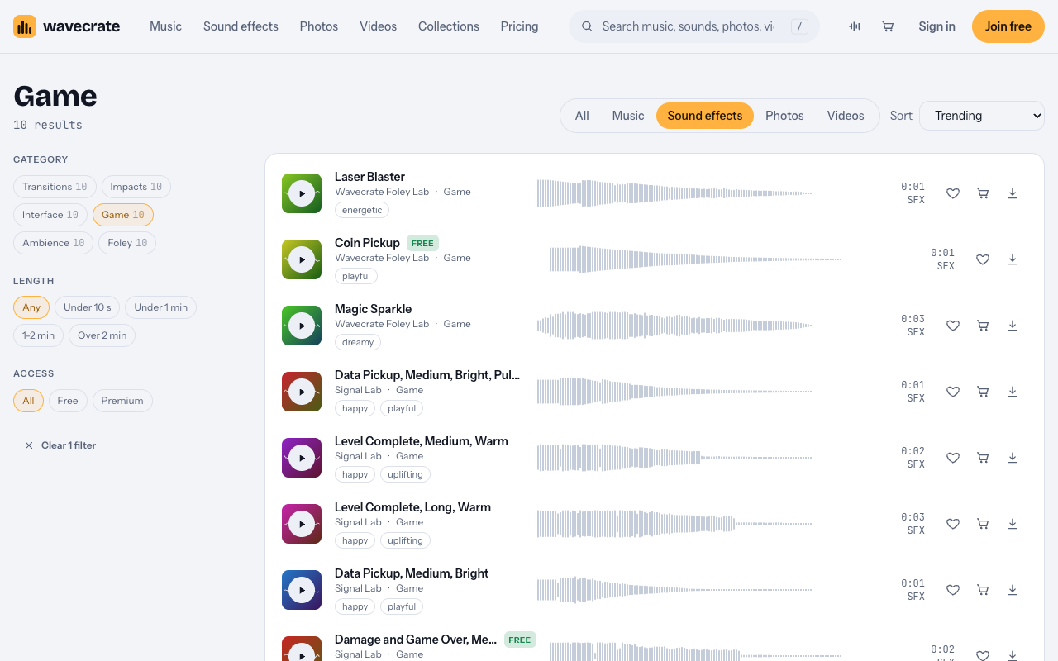Deselect the Game category chip
The image size is (1058, 661).
(123, 215)
